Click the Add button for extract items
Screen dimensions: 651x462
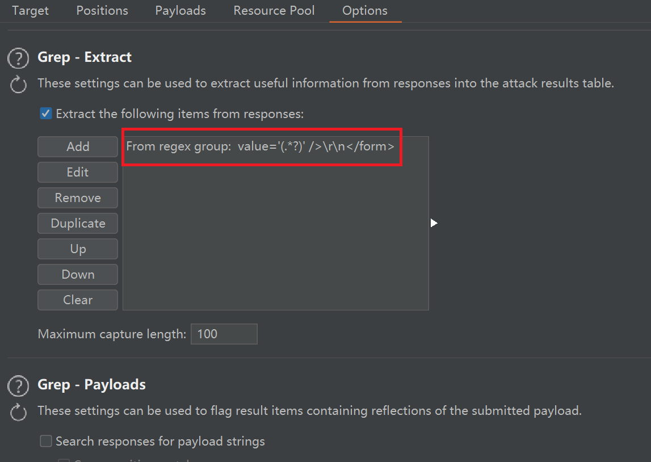[x=78, y=146]
